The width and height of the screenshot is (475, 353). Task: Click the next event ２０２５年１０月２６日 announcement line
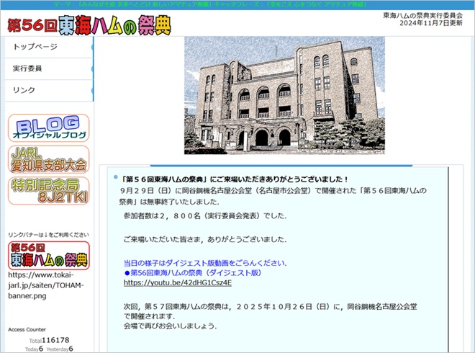270,311
